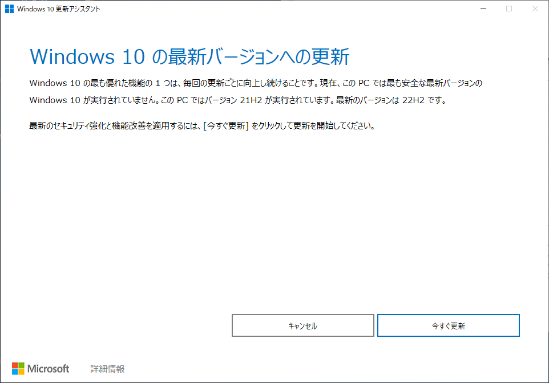
Task: Click the キャンセル button
Action: coord(303,325)
